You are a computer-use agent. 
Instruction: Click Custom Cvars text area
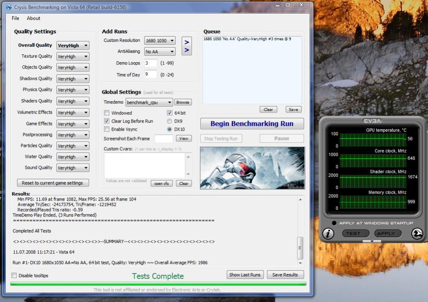point(145,166)
